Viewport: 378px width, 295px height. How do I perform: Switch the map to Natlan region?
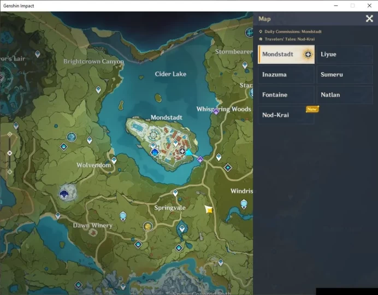tap(345, 95)
